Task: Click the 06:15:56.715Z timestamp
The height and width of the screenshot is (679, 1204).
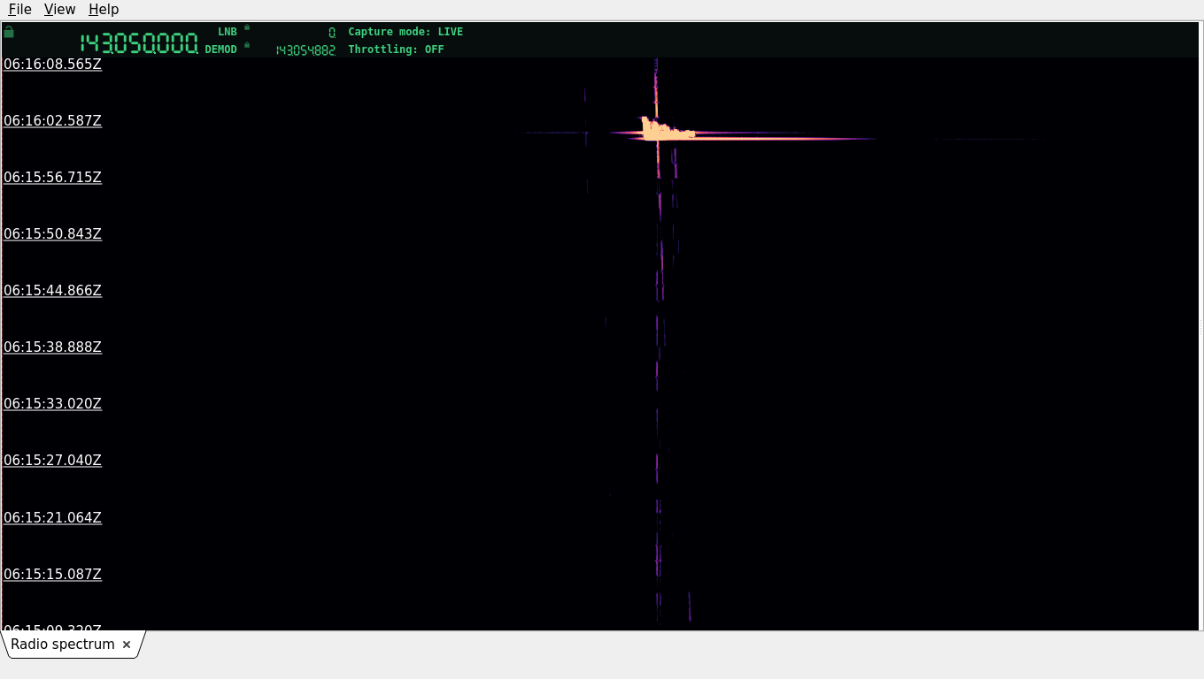Action: (x=52, y=177)
